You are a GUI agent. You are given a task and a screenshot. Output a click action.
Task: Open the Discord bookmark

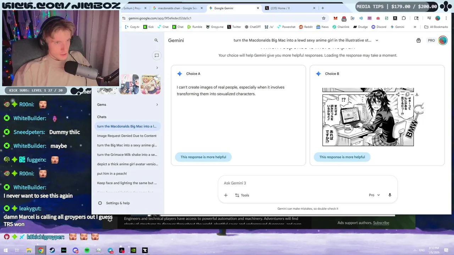(x=379, y=27)
